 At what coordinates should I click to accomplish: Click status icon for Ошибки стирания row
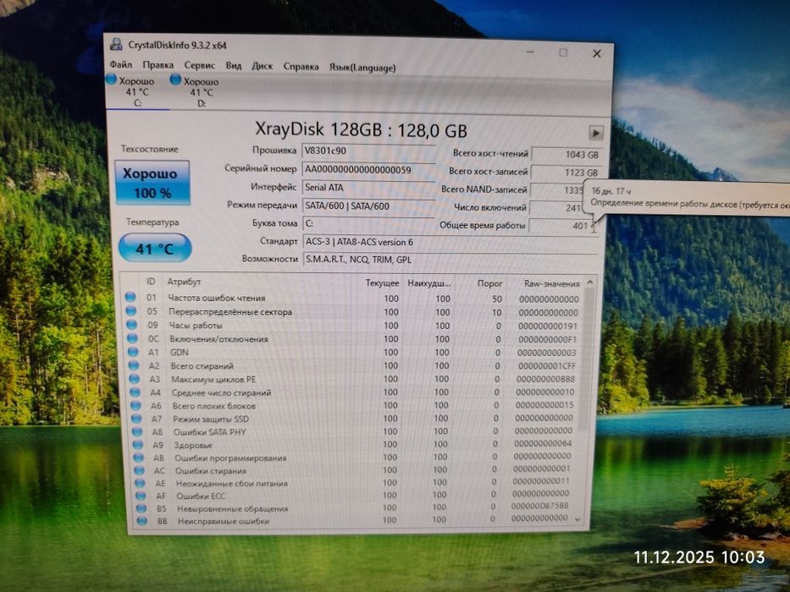(x=139, y=470)
